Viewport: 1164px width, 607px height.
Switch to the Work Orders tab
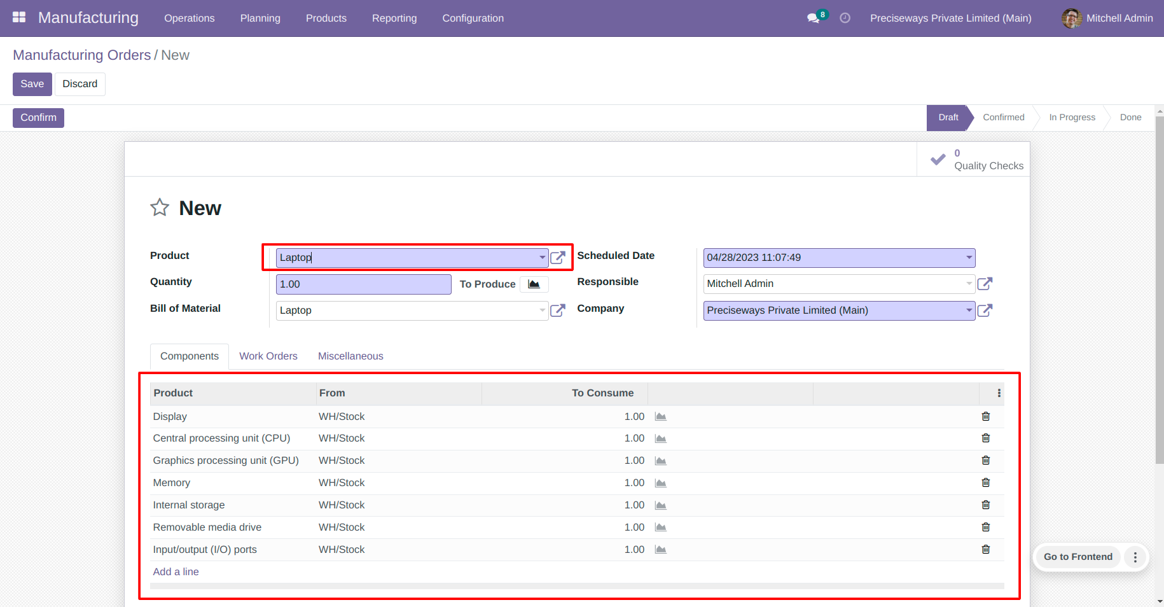click(268, 356)
